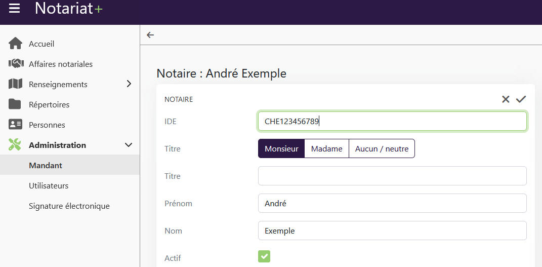Click the Accueil home icon

pos(15,44)
